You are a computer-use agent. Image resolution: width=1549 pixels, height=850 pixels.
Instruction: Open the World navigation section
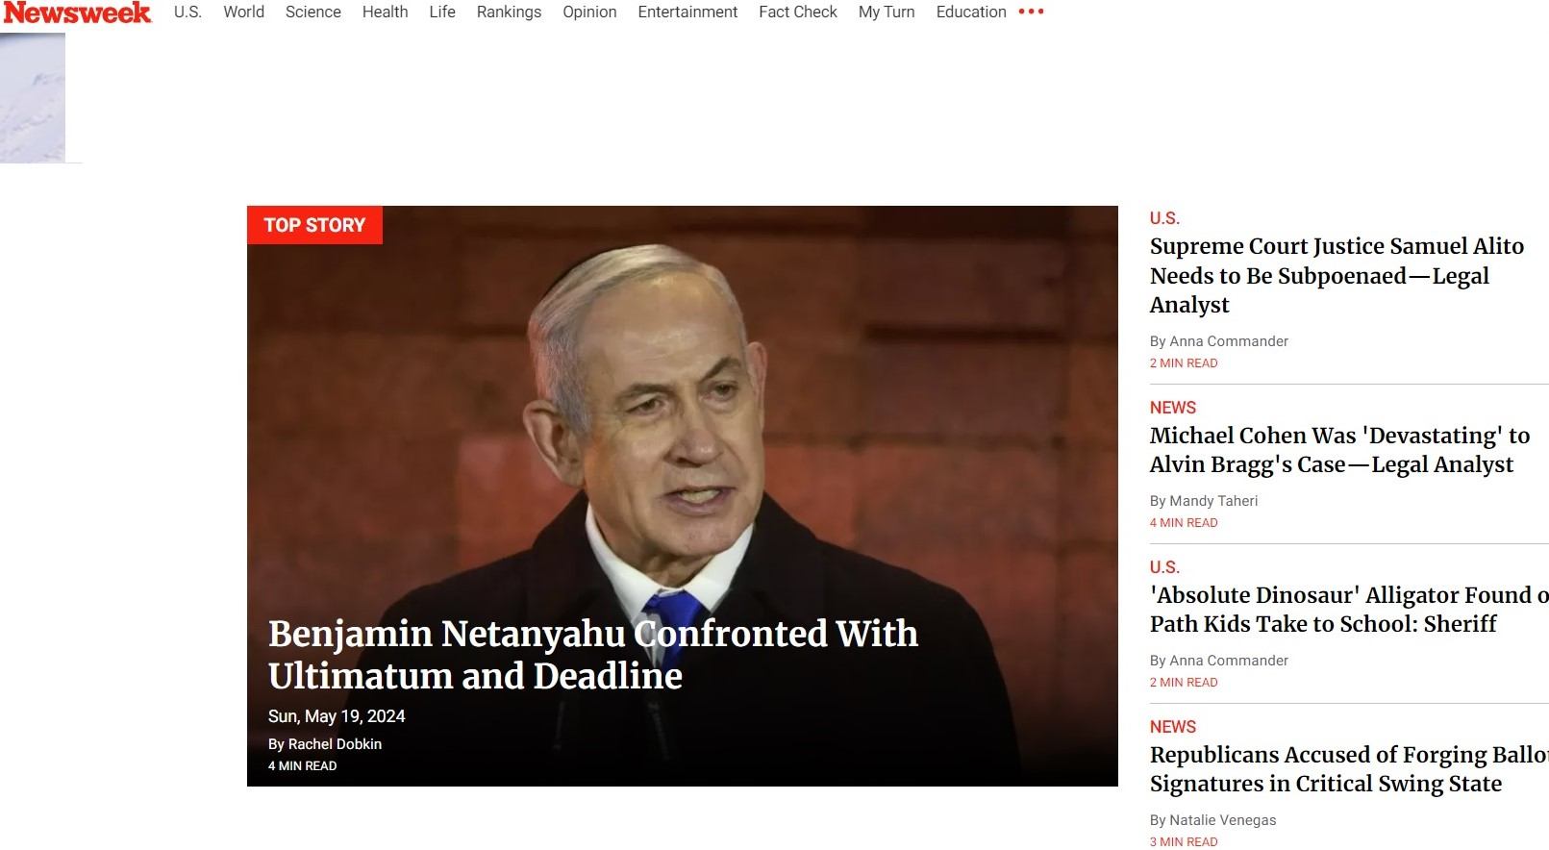[x=244, y=12]
